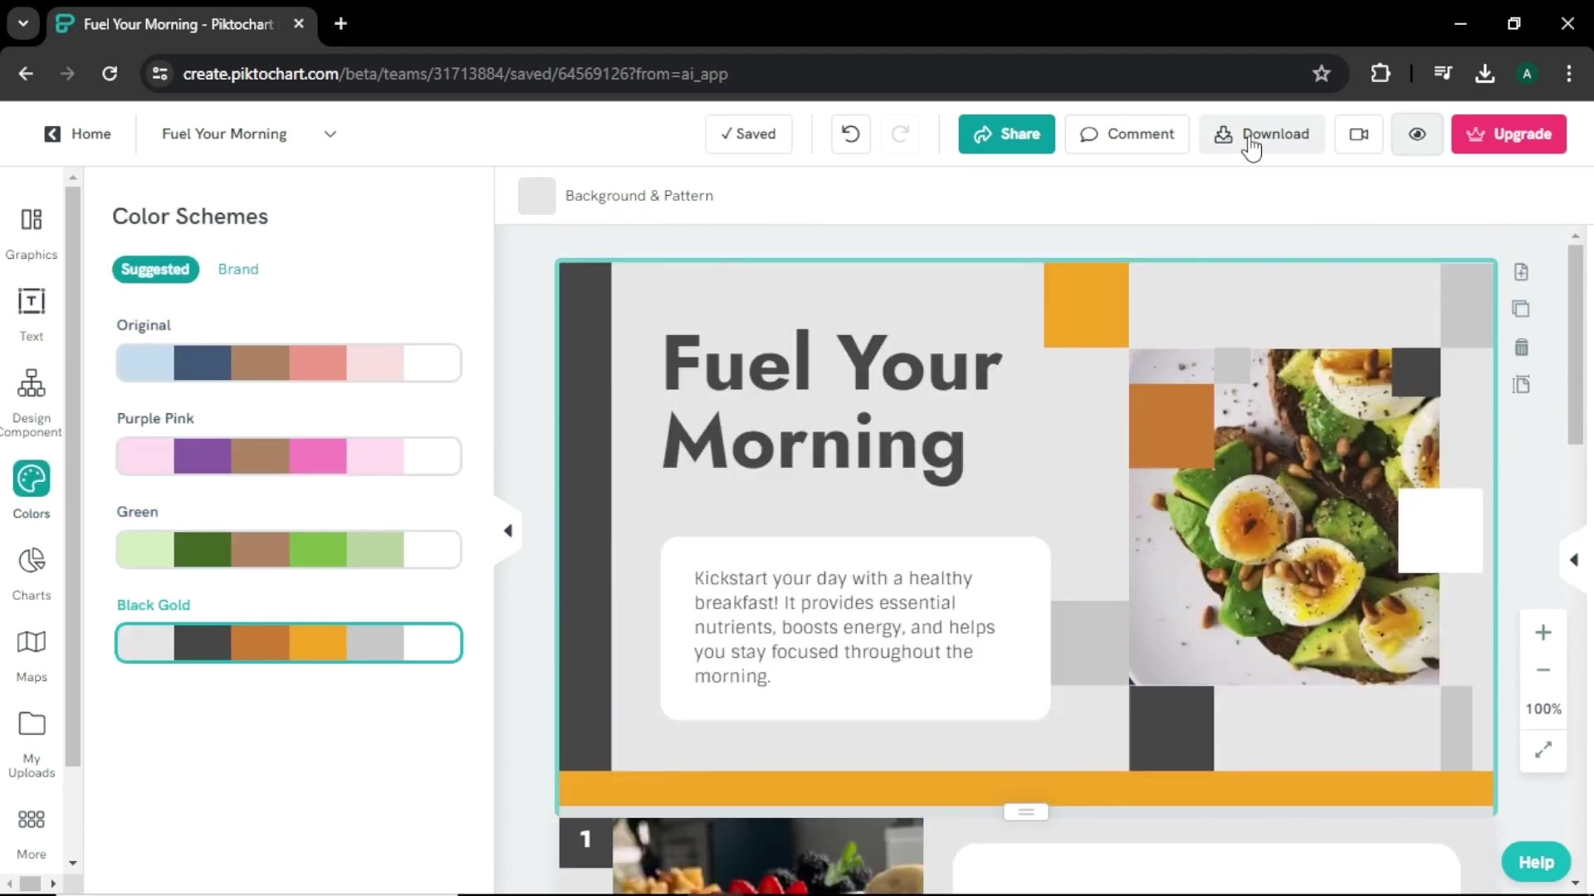
Task: Apply the Green color scheme
Action: pos(289,549)
